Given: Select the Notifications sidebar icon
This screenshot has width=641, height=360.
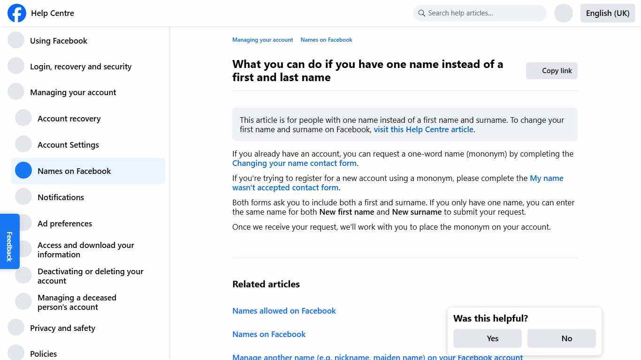Looking at the screenshot, I should [23, 196].
